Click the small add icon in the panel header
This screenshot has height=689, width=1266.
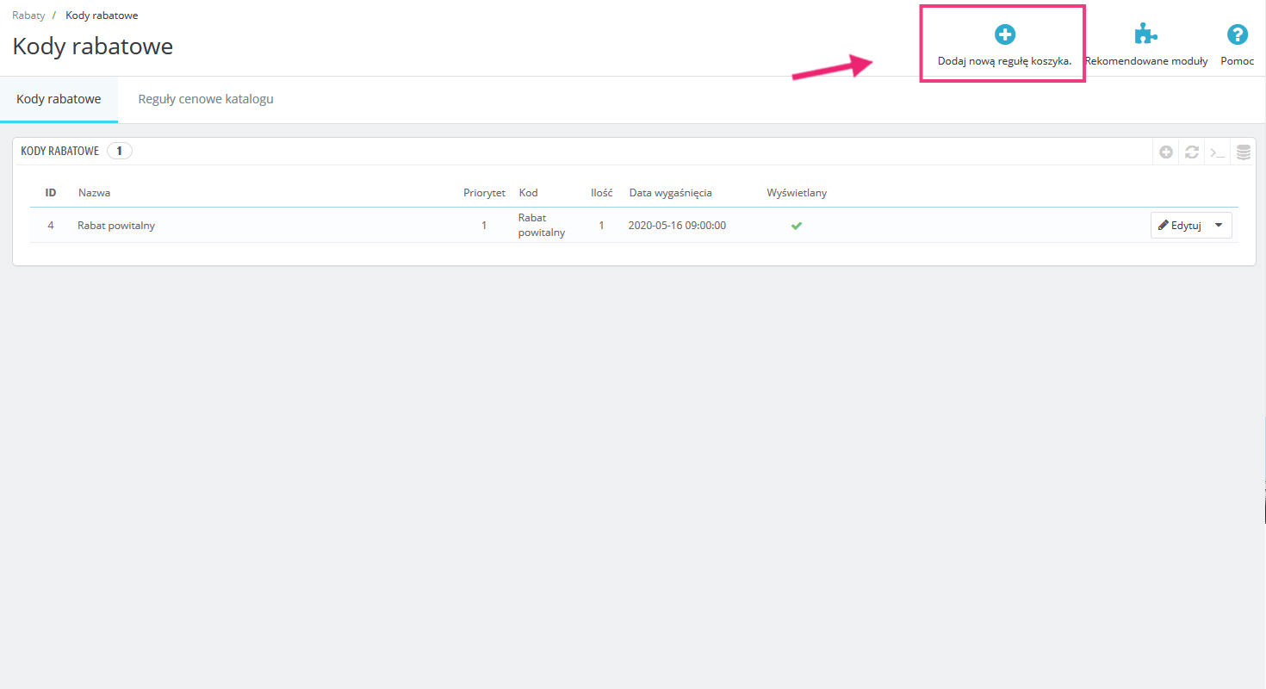1166,152
